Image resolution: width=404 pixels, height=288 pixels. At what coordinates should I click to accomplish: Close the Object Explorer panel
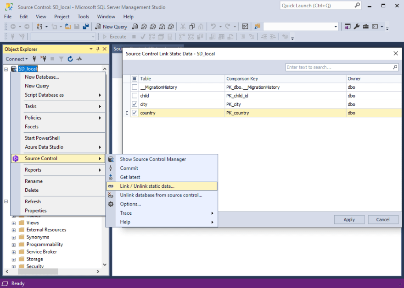[x=105, y=49]
